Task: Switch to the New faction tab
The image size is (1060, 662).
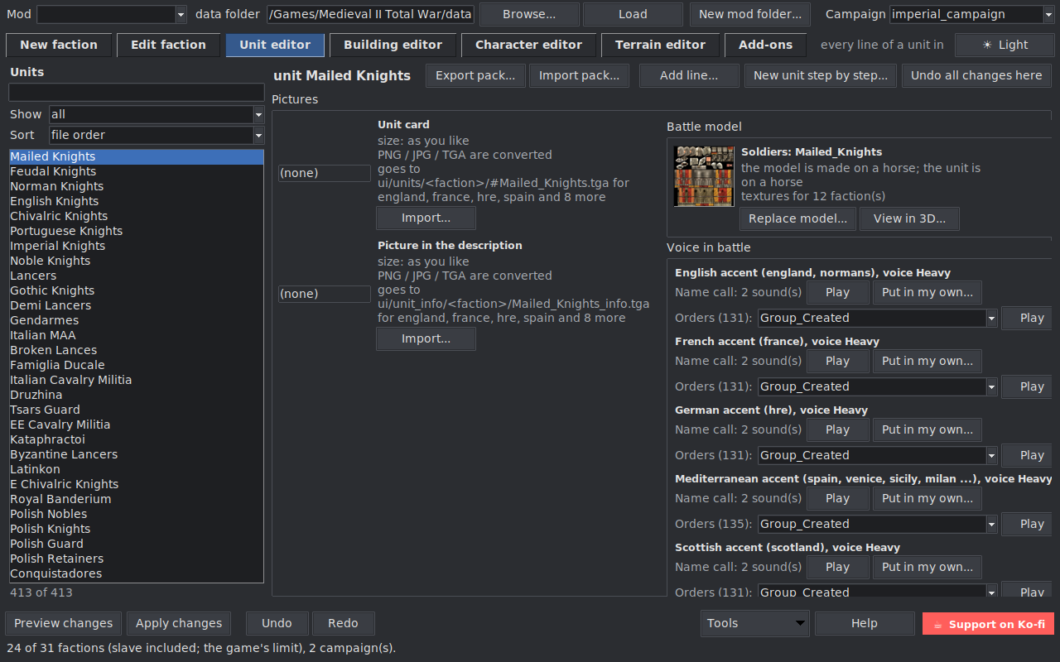Action: coord(59,45)
